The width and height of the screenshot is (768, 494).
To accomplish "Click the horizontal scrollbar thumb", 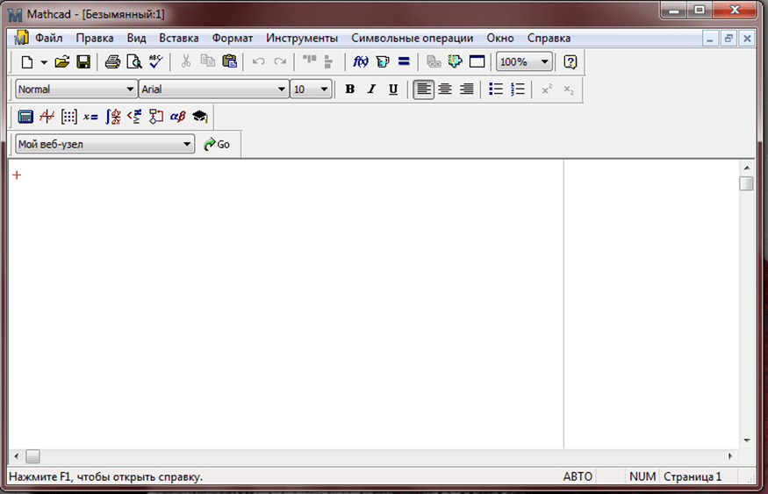I will point(32,456).
